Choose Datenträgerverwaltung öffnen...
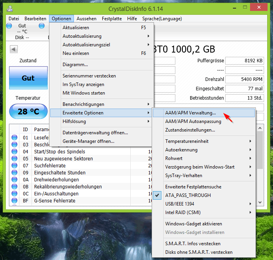 (101, 133)
